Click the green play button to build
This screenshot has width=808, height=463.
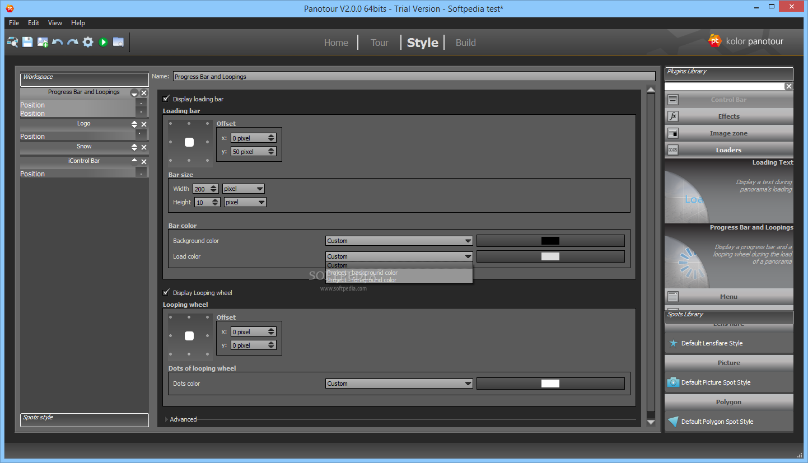[103, 42]
